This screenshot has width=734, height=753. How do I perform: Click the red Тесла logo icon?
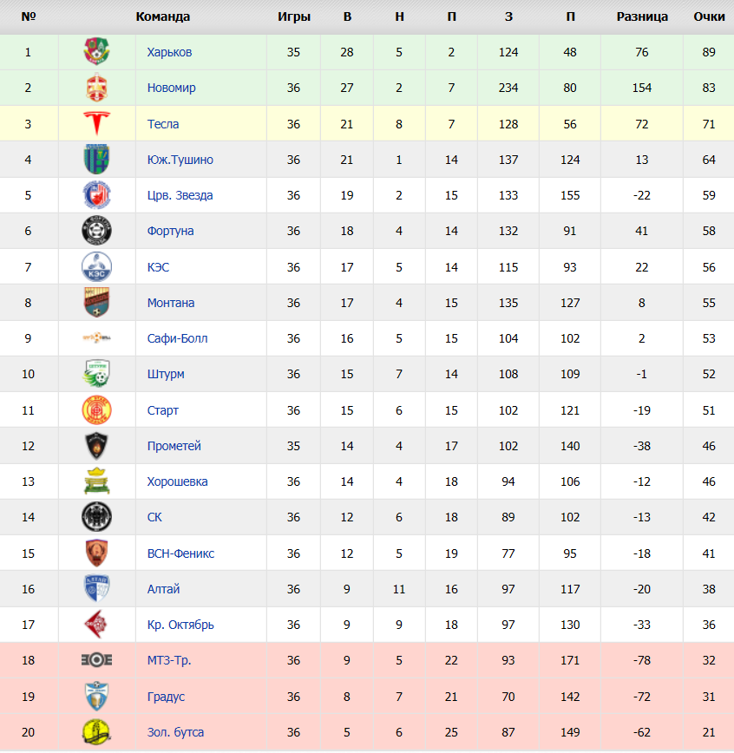(96, 123)
